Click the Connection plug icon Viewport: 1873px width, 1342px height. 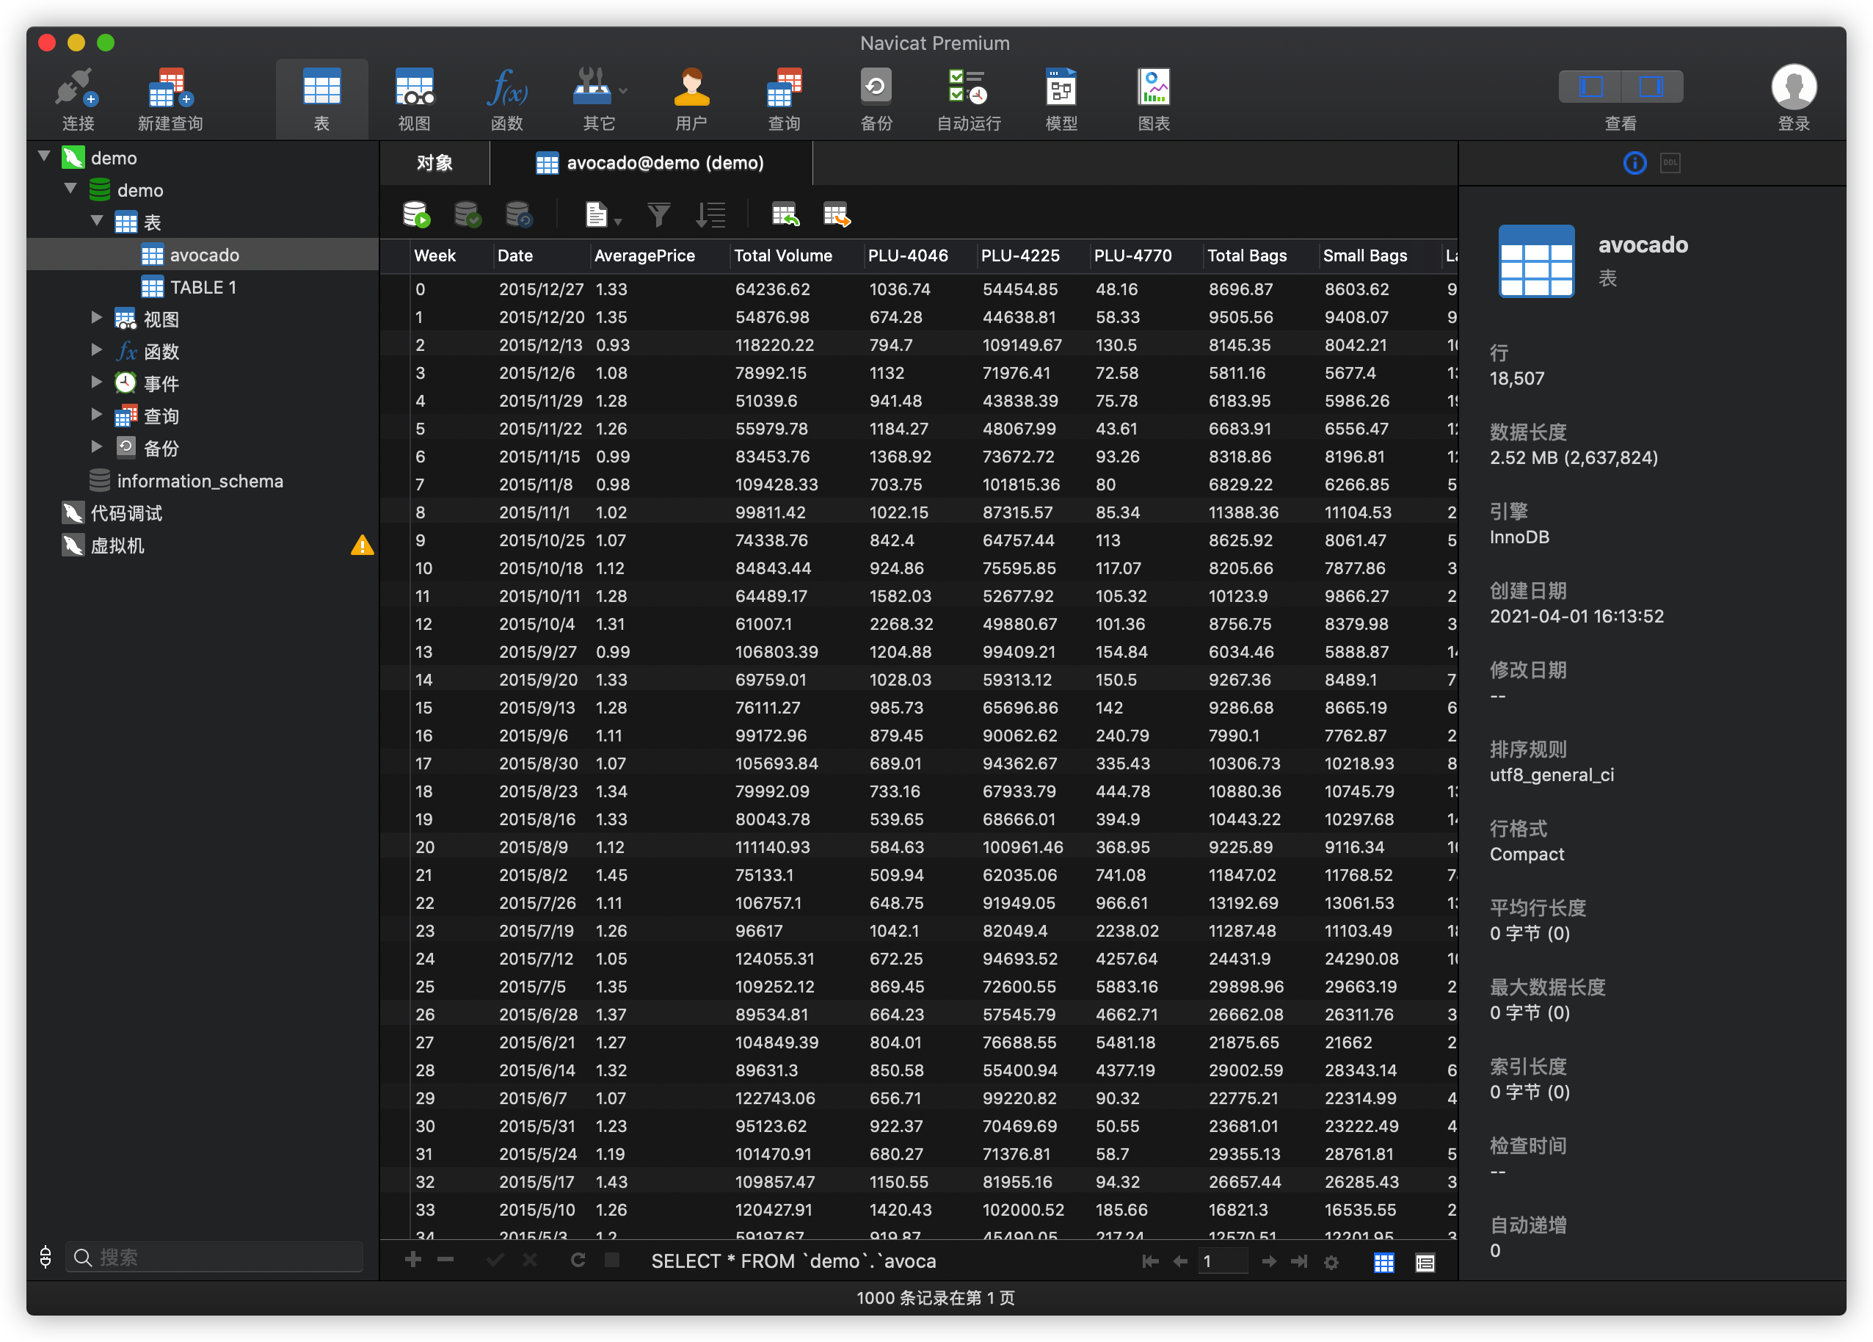click(x=77, y=88)
